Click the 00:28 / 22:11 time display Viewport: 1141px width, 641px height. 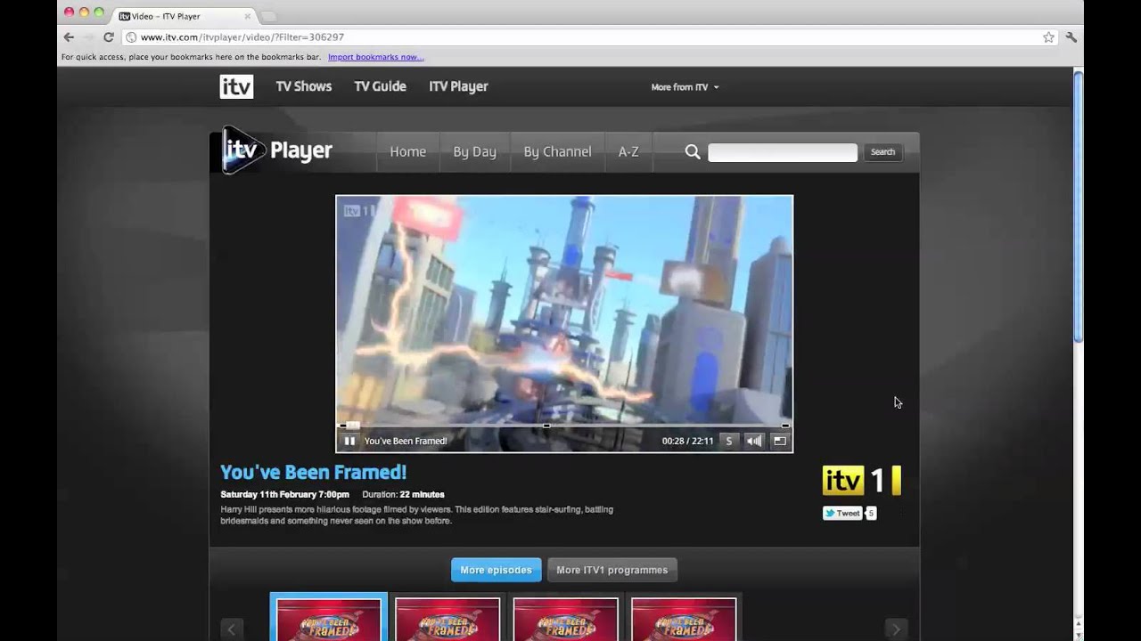tap(687, 441)
